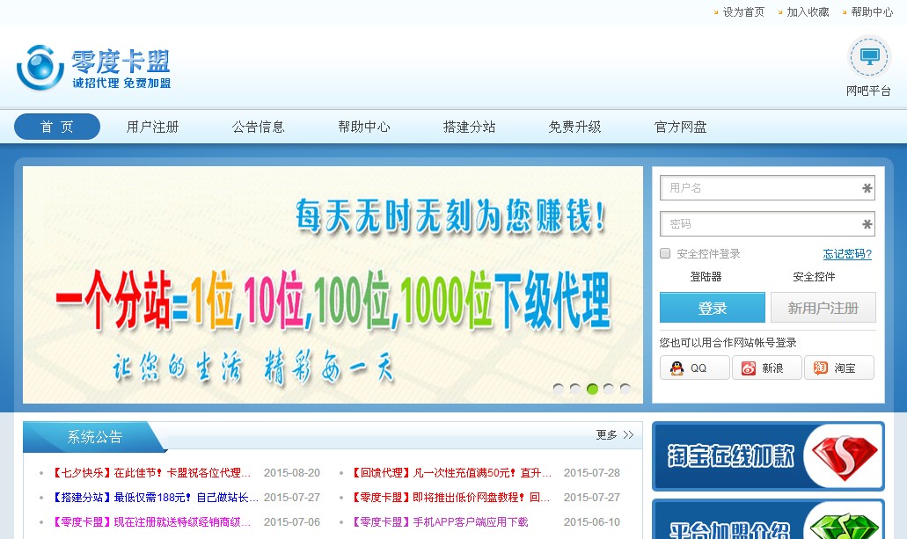Open the 帮助中心 navigation menu
907x539 pixels.
pos(363,127)
